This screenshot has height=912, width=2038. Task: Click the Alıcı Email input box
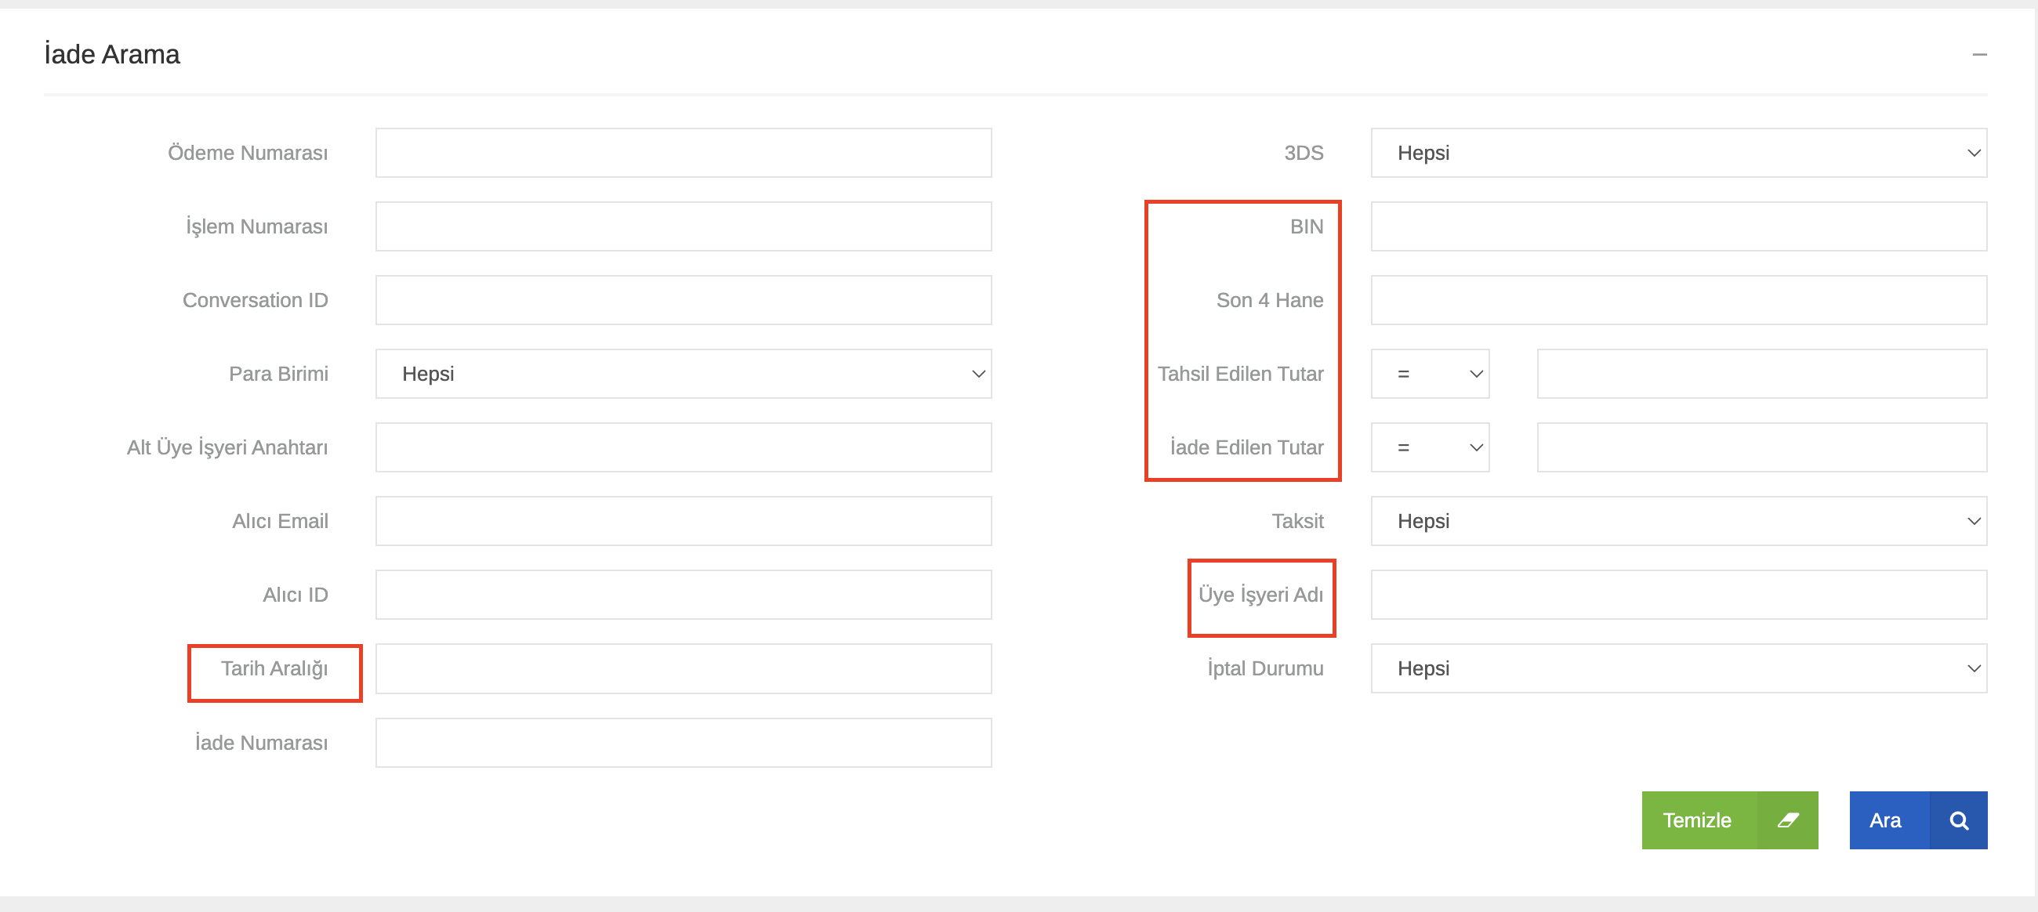point(683,520)
